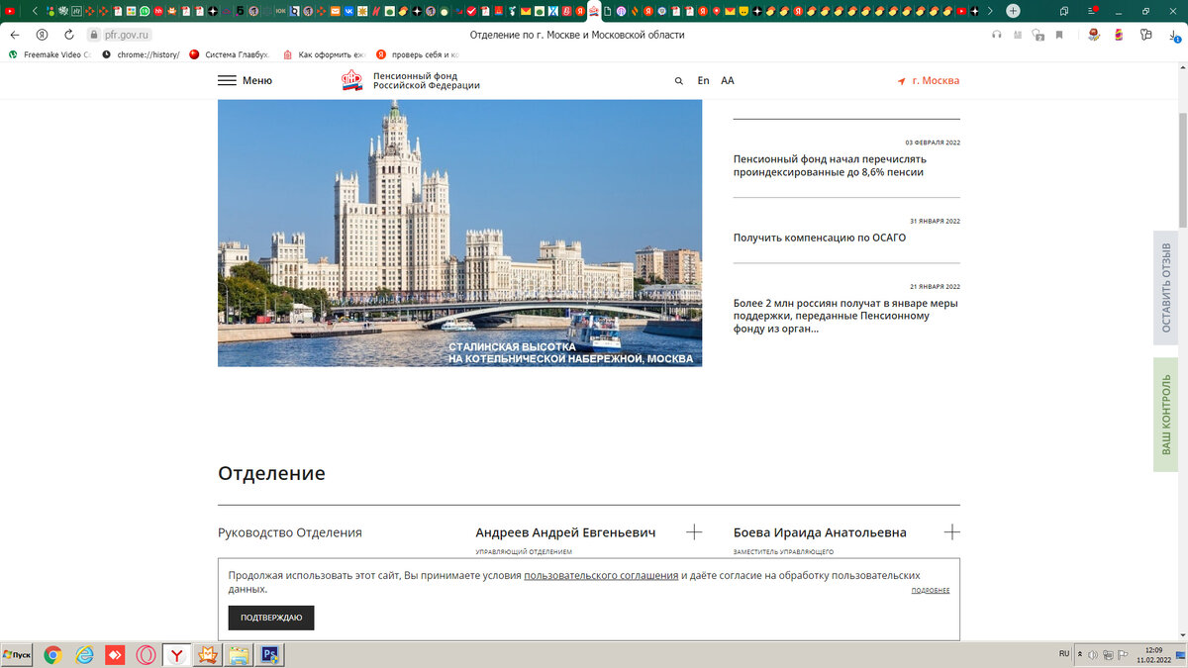This screenshot has height=668, width=1188.
Task: Click the bookmark flag icon in toolbar
Action: (1059, 33)
